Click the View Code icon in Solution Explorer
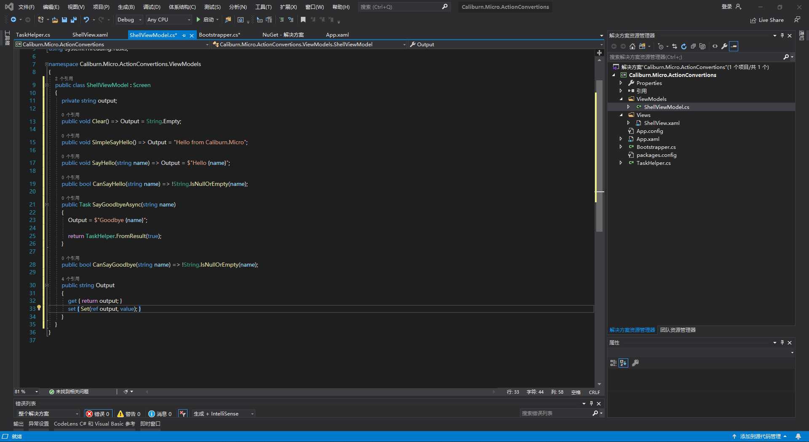The width and height of the screenshot is (809, 442). point(715,46)
